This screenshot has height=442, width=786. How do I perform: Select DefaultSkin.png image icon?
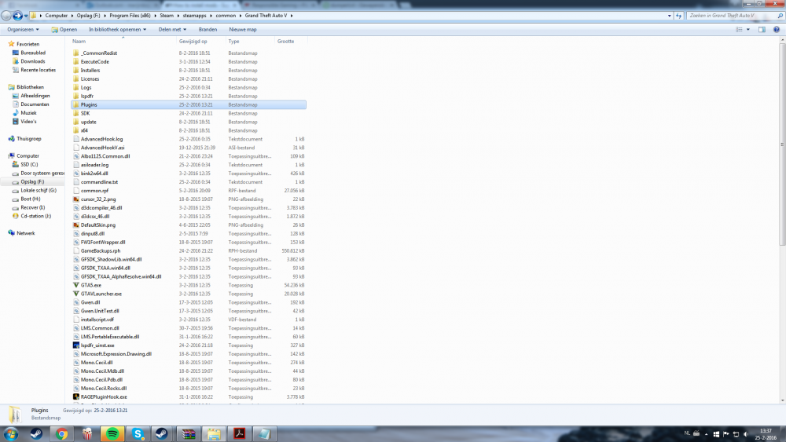(x=76, y=225)
